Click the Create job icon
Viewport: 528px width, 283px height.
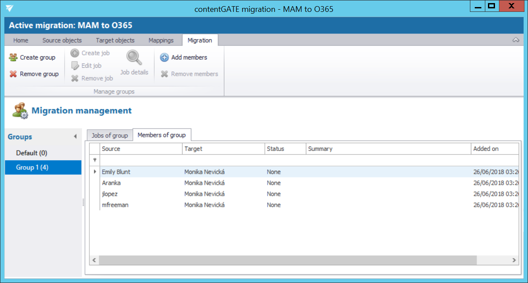(x=75, y=53)
